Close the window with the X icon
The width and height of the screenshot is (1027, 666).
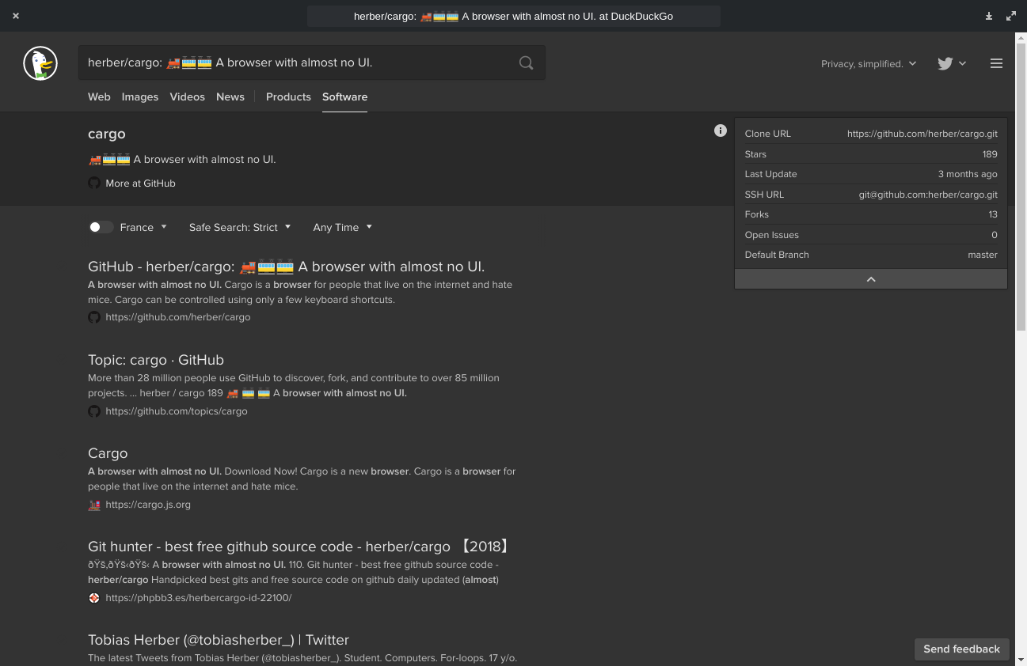(x=16, y=16)
